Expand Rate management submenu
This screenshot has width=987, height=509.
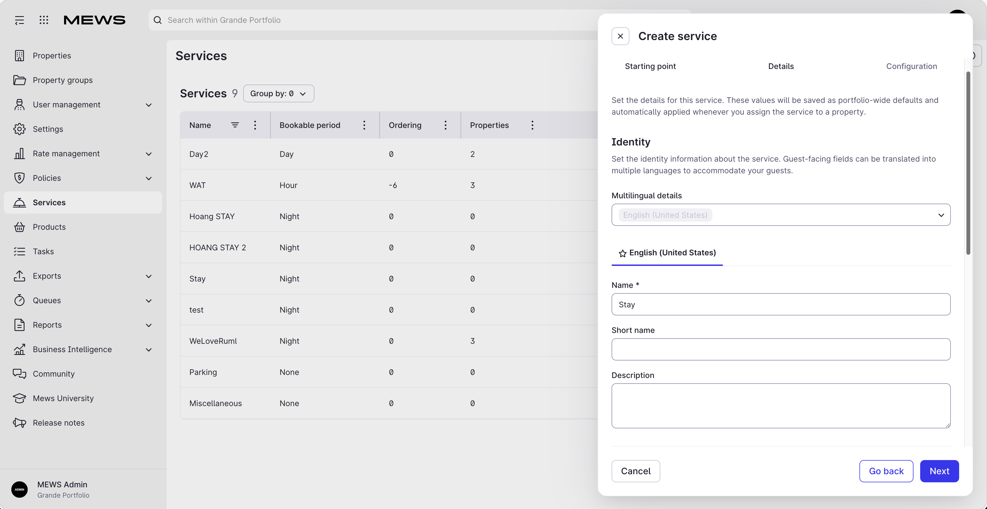(x=149, y=154)
